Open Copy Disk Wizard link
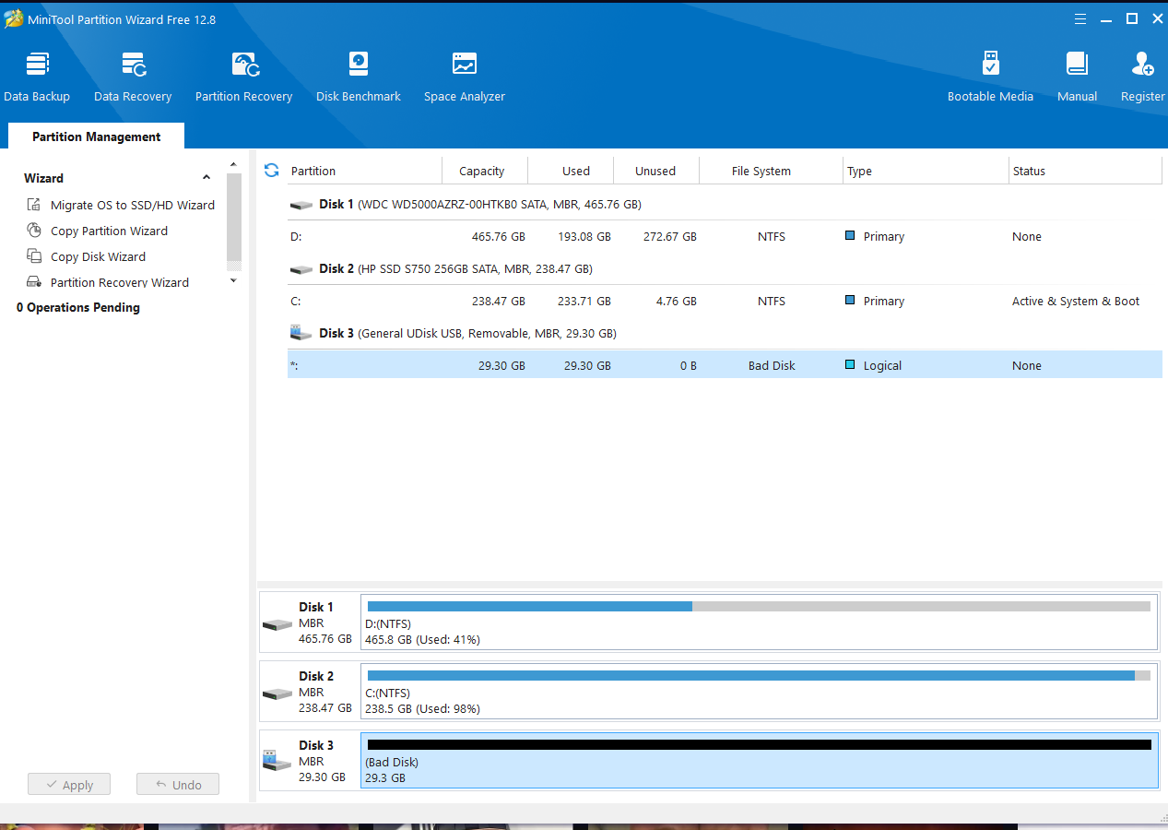The width and height of the screenshot is (1168, 830). click(x=98, y=256)
